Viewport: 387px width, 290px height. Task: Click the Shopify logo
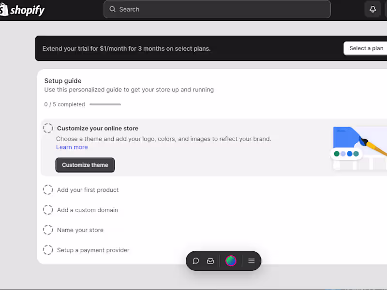[23, 10]
